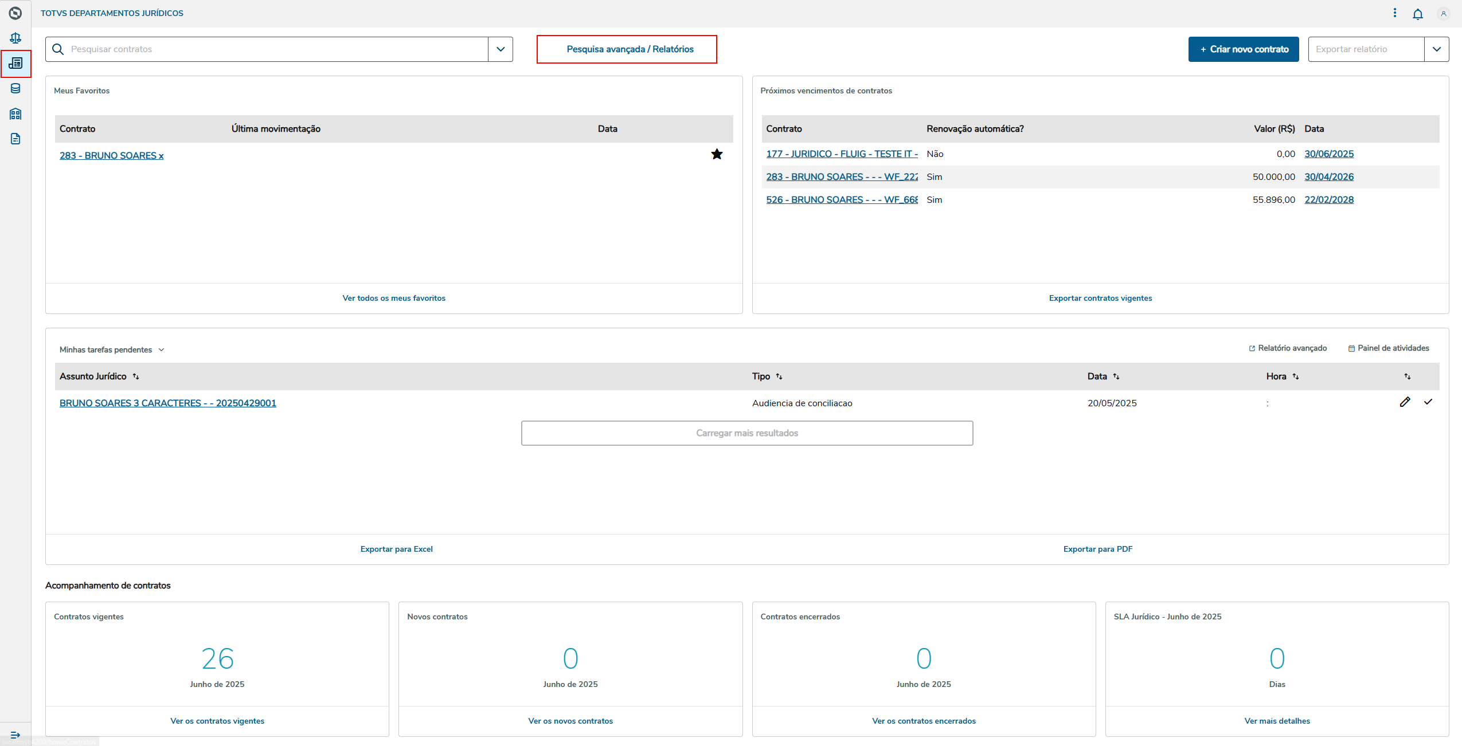The image size is (1462, 746).
Task: Open the scales of justice sidebar icon
Action: point(15,38)
